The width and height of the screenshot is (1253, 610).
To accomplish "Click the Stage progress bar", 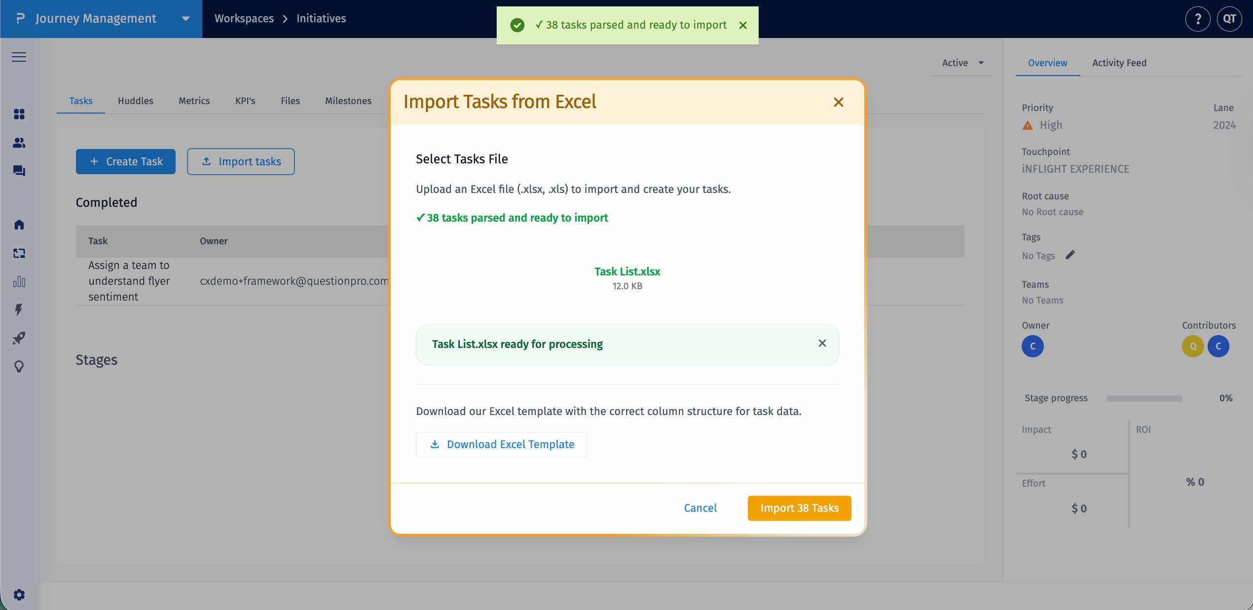I will tap(1143, 398).
